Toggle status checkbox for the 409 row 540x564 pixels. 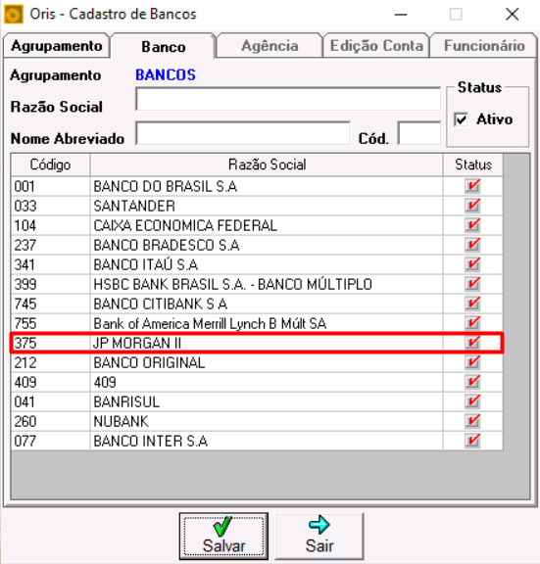coord(472,382)
